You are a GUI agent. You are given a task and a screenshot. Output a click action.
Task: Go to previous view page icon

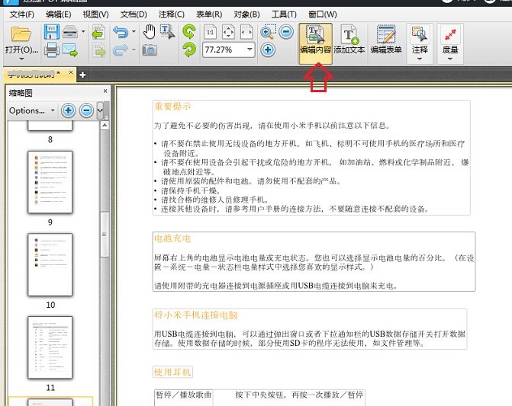point(98,32)
